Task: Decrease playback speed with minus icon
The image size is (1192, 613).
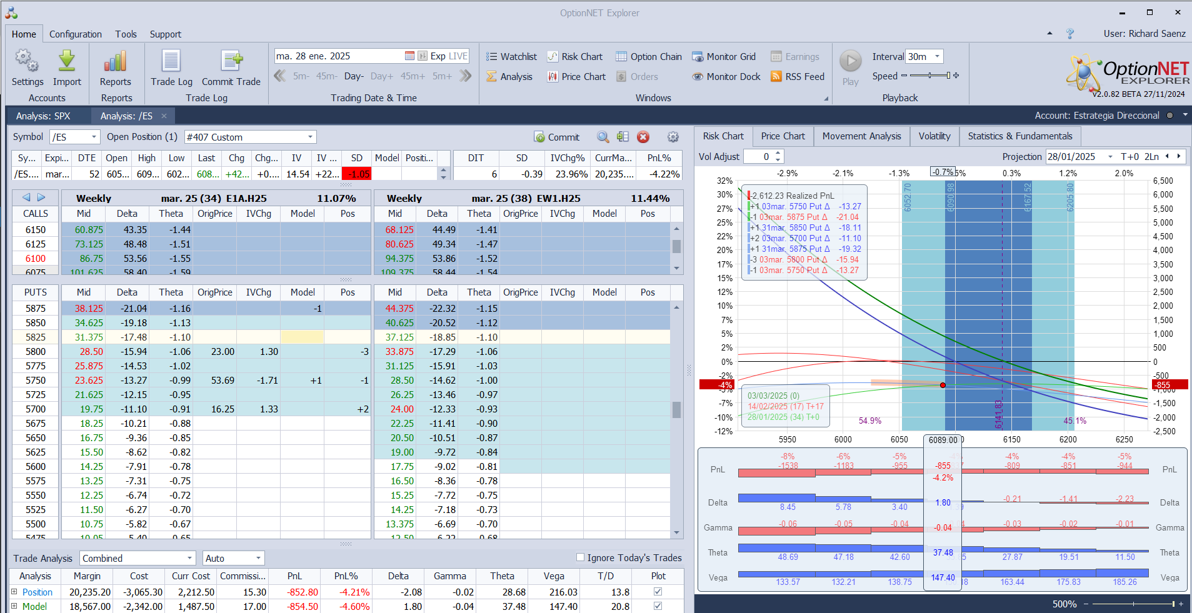Action: pyautogui.click(x=904, y=76)
